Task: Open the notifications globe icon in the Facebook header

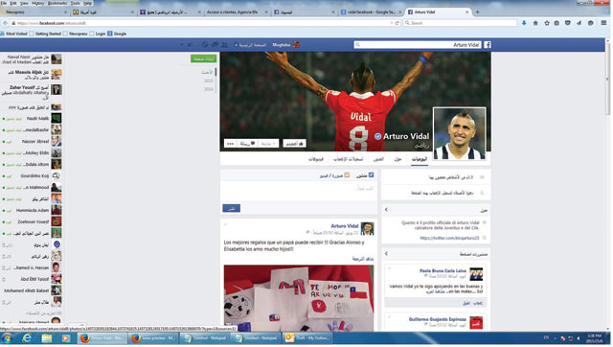Action: (205, 45)
